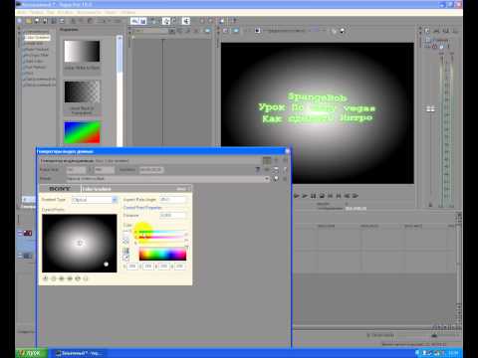Click the Color Gradient plug-in chip label
The image size is (478, 358).
[x=97, y=189]
